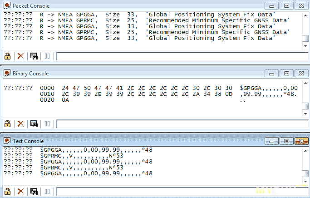Pause the Packet Console output
This screenshot has width=310, height=198.
click(x=47, y=56)
